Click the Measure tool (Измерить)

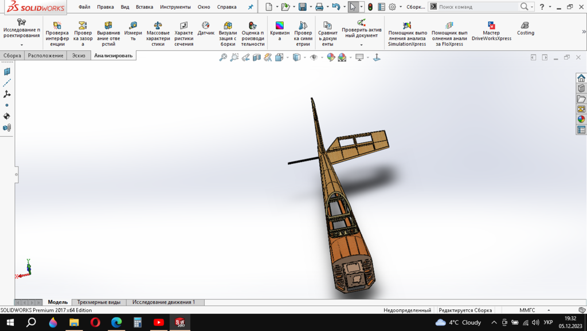133,29
